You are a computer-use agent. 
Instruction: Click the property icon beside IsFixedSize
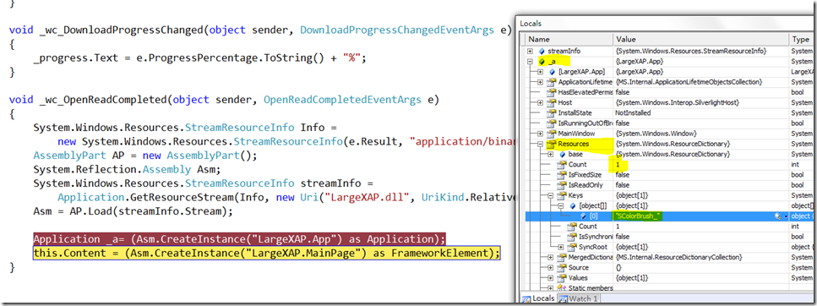pyautogui.click(x=562, y=175)
